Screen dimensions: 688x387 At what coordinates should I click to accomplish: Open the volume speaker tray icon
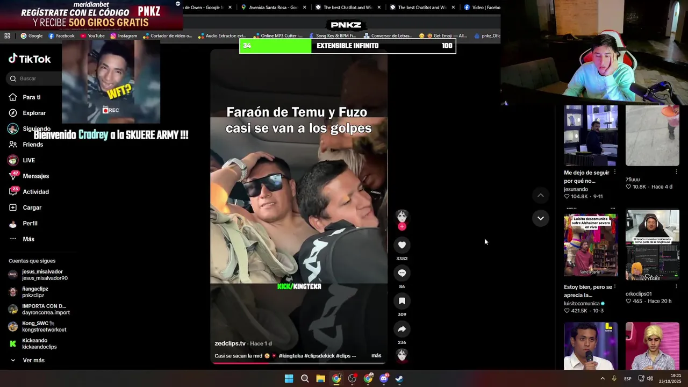tap(650, 378)
